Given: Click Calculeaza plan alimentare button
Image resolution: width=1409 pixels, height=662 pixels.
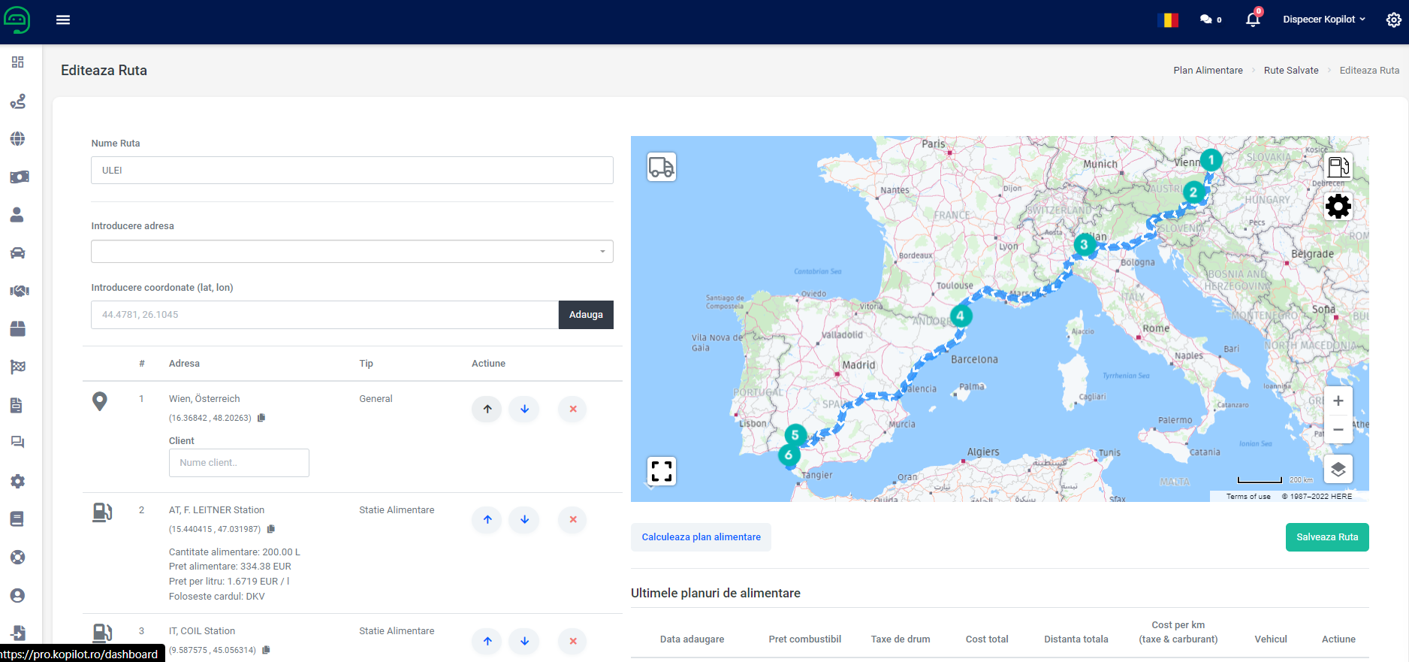Looking at the screenshot, I should coord(701,537).
